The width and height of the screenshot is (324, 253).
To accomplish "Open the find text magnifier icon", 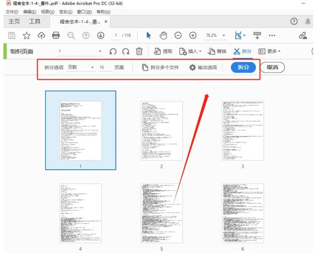I will click(71, 35).
